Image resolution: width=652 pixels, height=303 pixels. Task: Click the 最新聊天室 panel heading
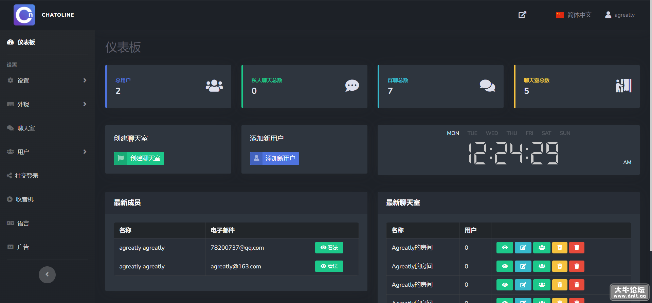(403, 203)
